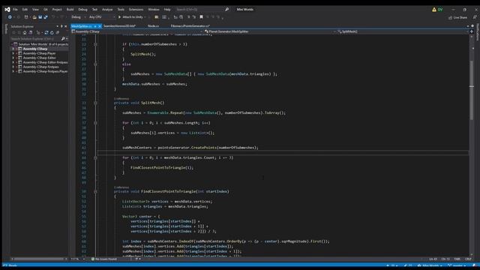Open the Attach to Unity dropdown arrow

(145, 17)
